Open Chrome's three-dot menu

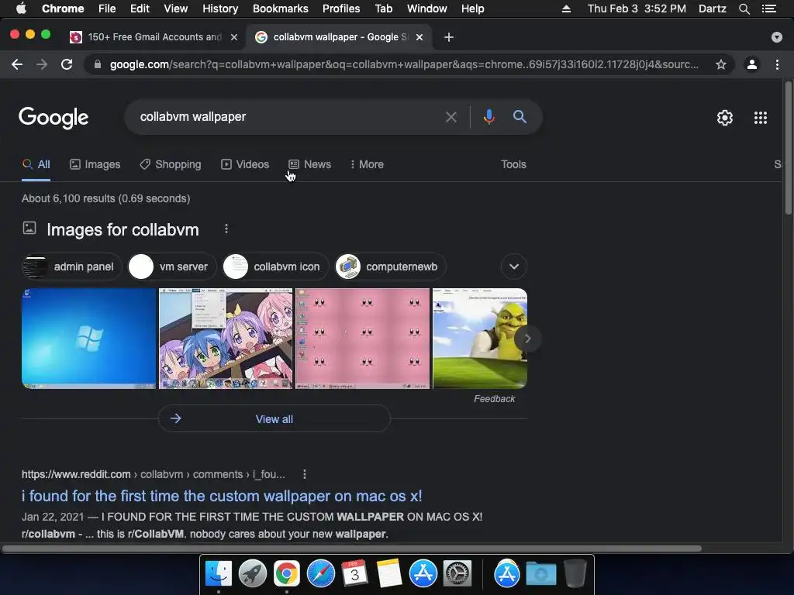[777, 64]
